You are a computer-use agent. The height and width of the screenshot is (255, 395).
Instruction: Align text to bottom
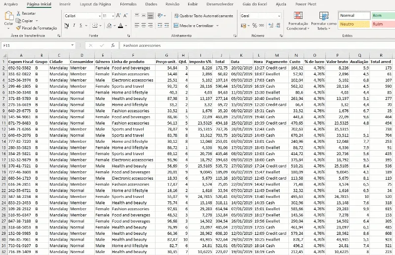(x=151, y=16)
